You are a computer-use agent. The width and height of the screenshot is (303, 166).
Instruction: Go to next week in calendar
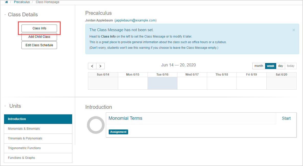point(100,66)
